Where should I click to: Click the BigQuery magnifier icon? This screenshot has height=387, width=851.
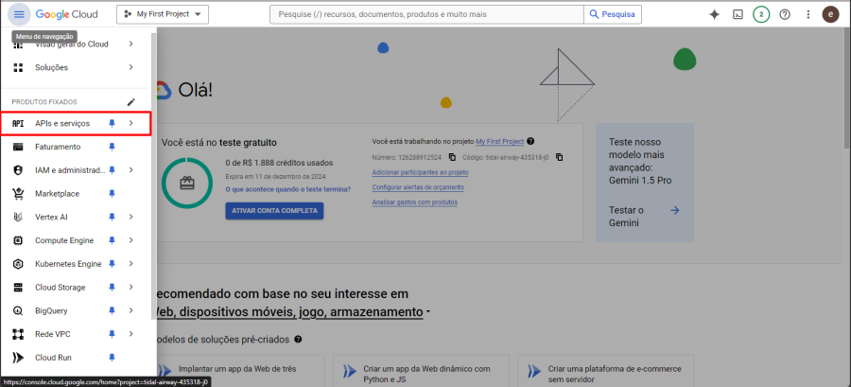coord(18,311)
